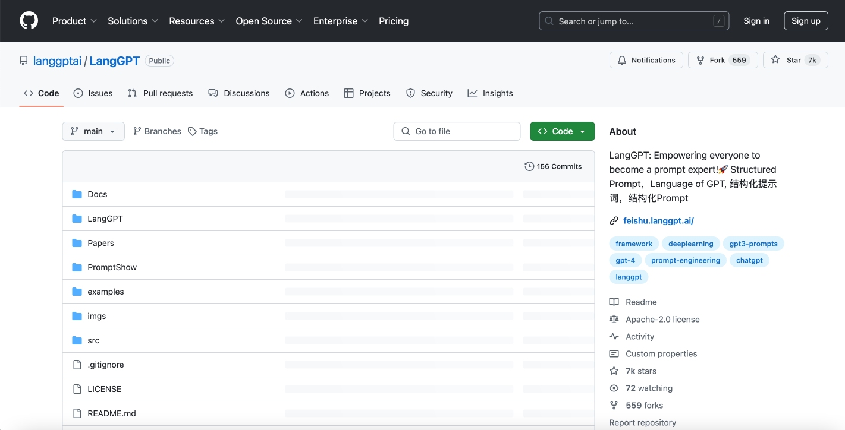This screenshot has width=845, height=430.
Task: Fork the LangGPT repository
Action: click(x=717, y=60)
